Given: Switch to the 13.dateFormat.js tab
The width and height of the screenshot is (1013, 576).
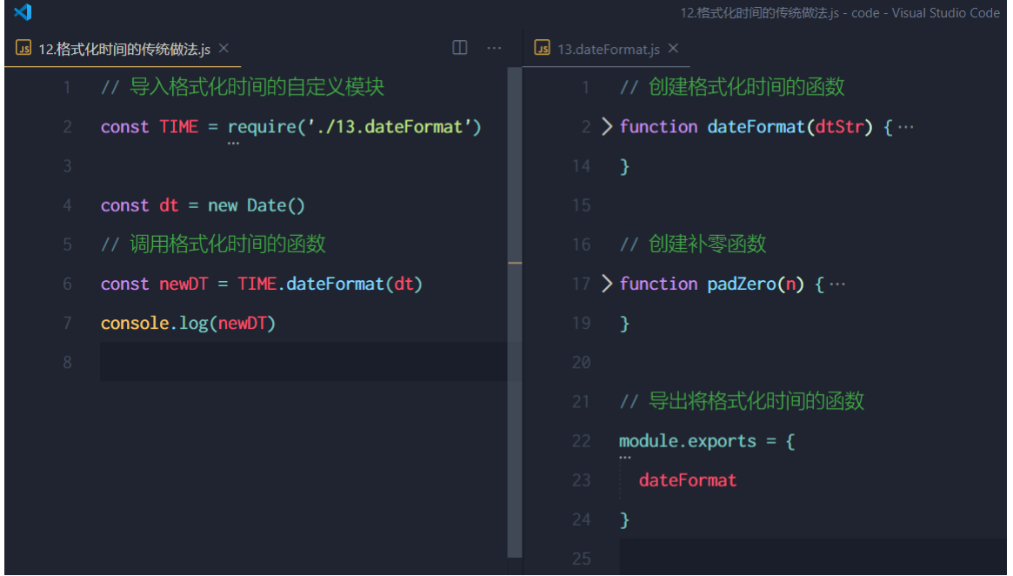Looking at the screenshot, I should pos(608,49).
